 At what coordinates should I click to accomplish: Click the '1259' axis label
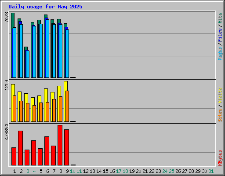[x=7, y=85]
